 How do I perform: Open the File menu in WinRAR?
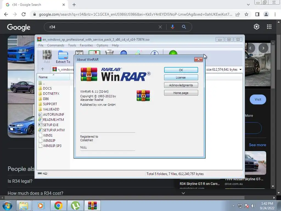coord(41,45)
